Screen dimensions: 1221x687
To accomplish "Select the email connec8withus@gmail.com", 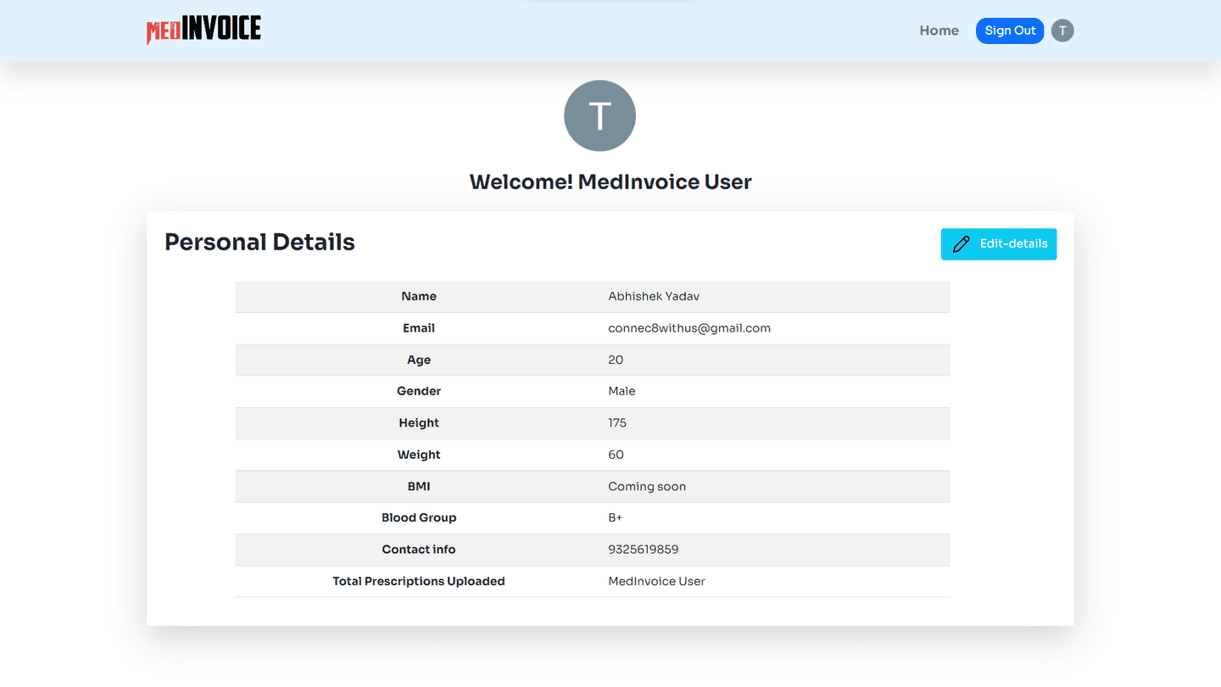I will click(689, 328).
